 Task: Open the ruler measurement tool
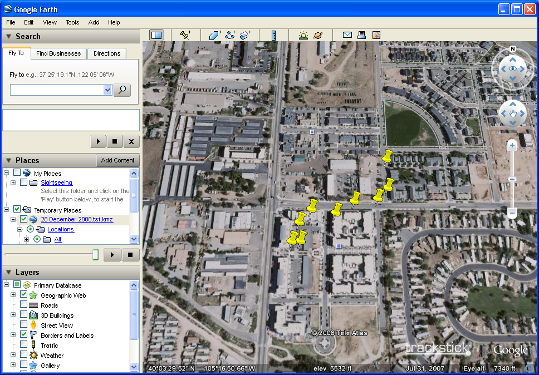coord(273,35)
